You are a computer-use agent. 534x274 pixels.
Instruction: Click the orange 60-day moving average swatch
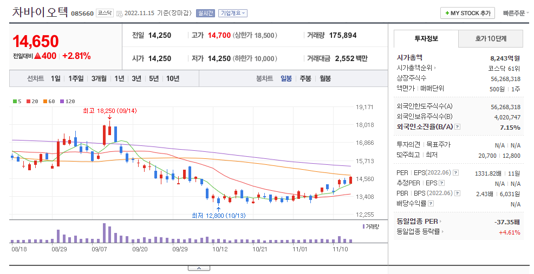click(x=45, y=101)
